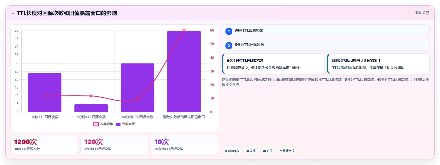Click the 1200次 stat card
The image size is (440, 165).
[x=44, y=145]
